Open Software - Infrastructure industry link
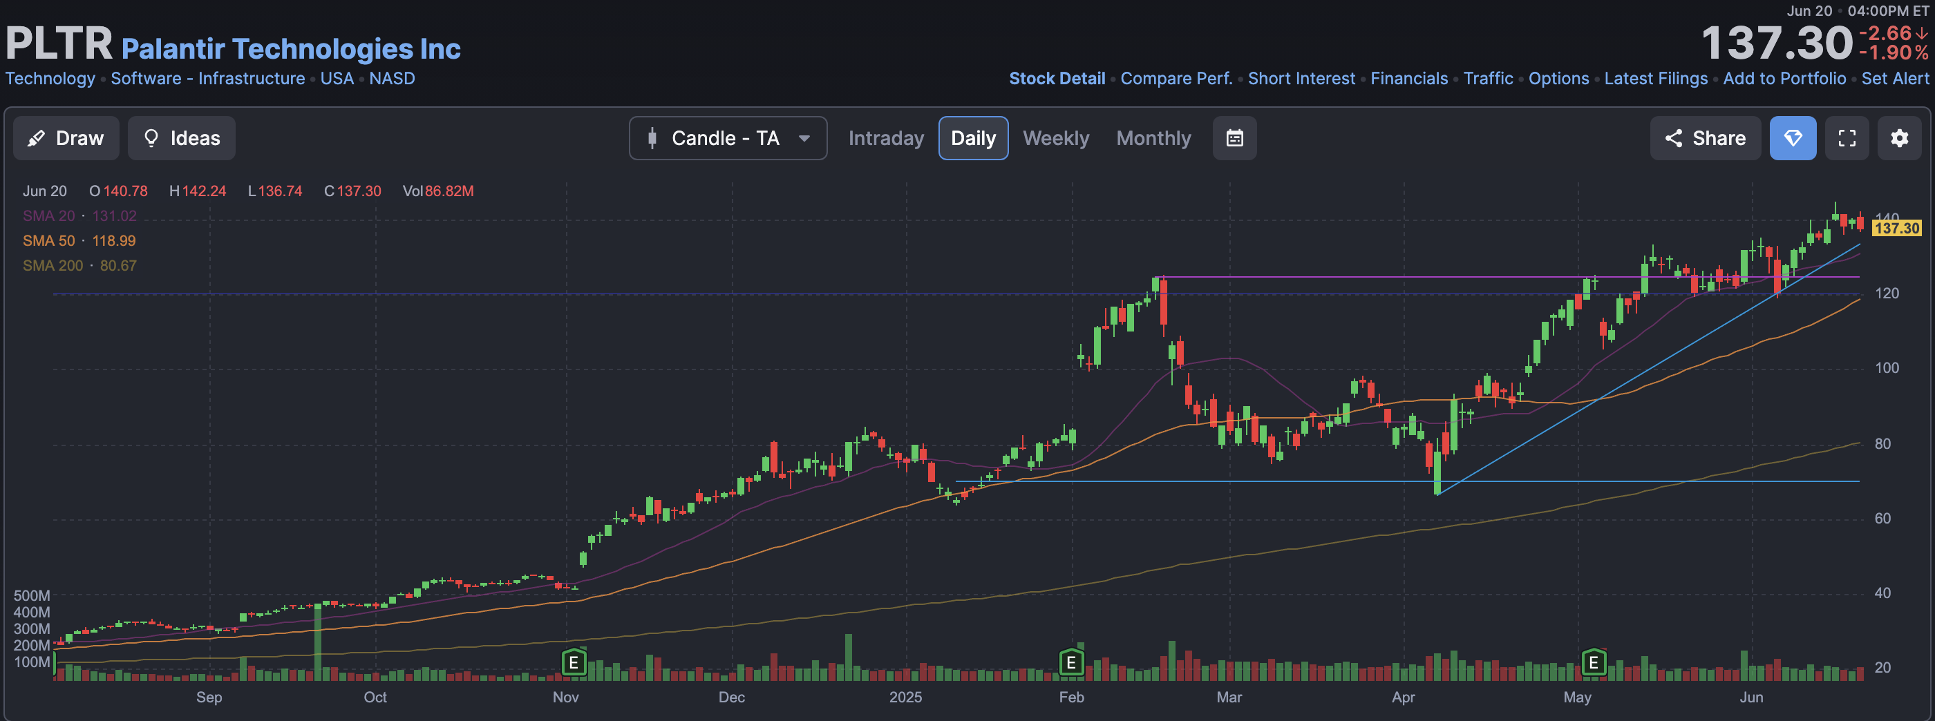Image resolution: width=1935 pixels, height=721 pixels. pos(208,79)
